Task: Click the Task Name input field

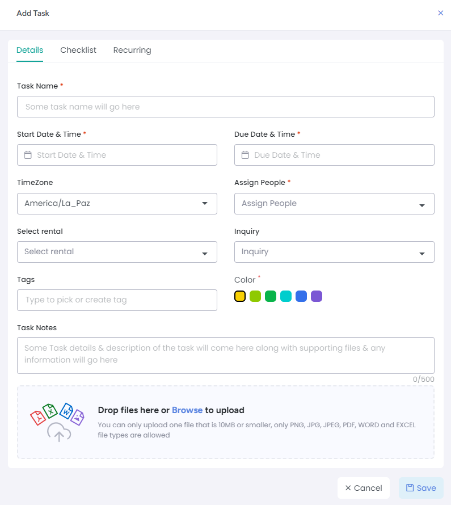Action: point(226,107)
